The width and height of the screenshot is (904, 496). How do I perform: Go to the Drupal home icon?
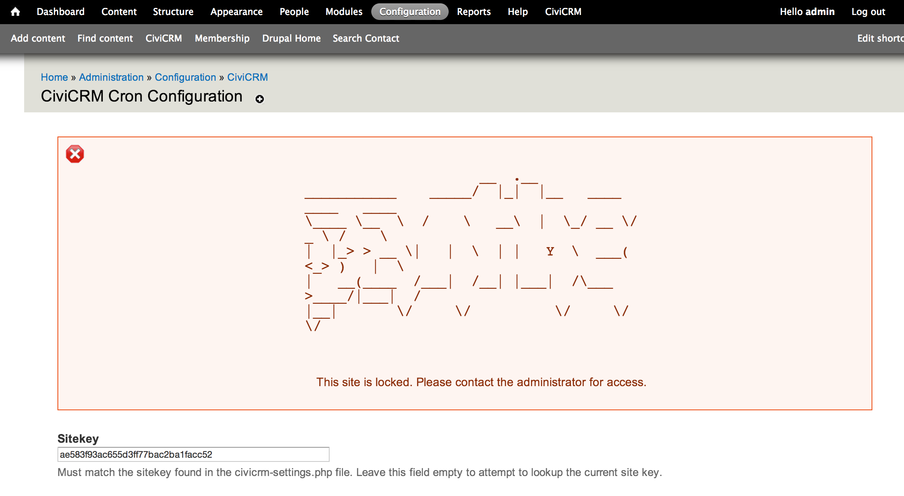pos(15,12)
